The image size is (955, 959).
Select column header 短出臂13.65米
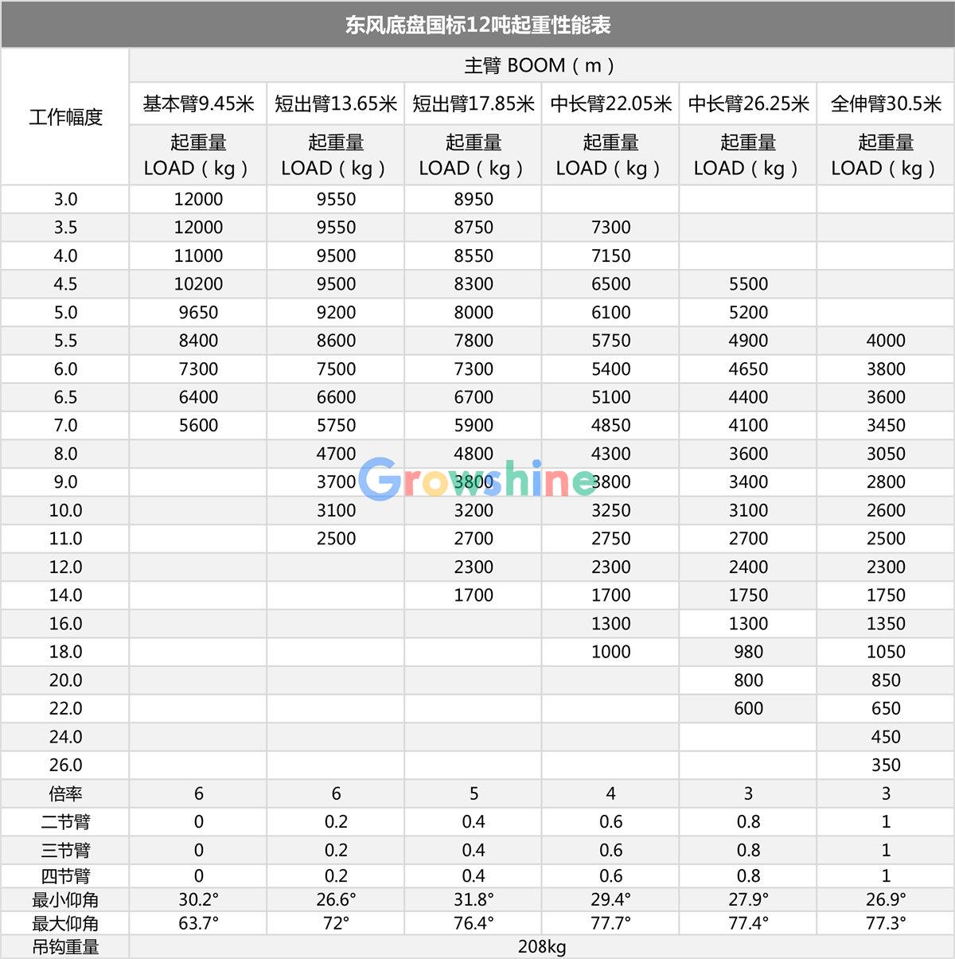336,103
